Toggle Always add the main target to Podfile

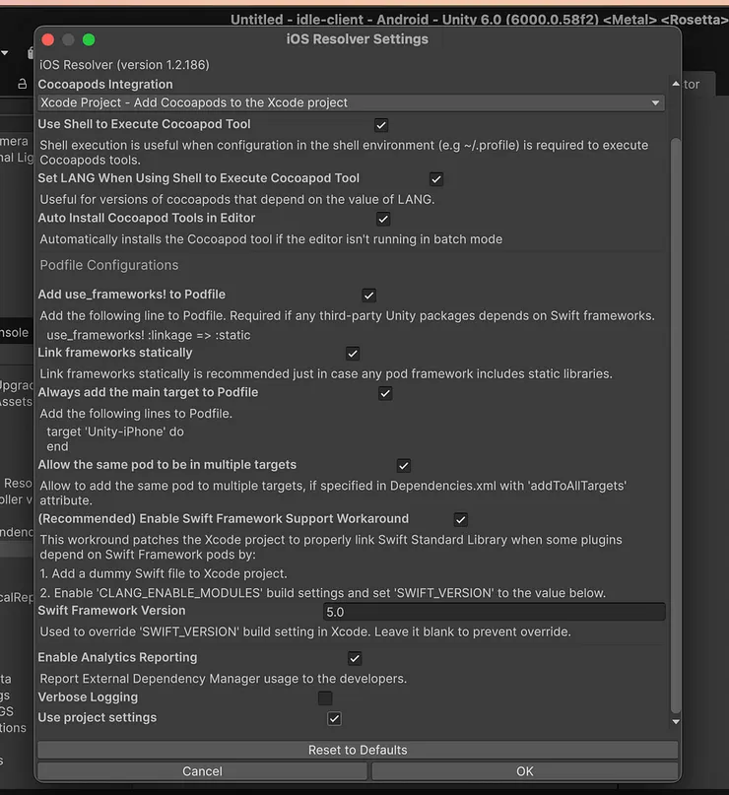pos(385,393)
